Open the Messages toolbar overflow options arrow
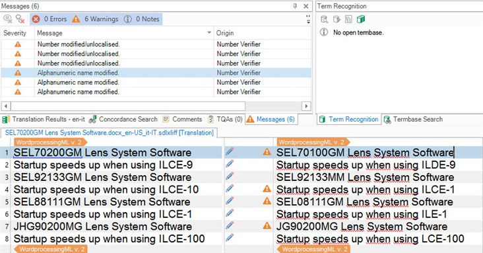The image size is (483, 253). [308, 19]
